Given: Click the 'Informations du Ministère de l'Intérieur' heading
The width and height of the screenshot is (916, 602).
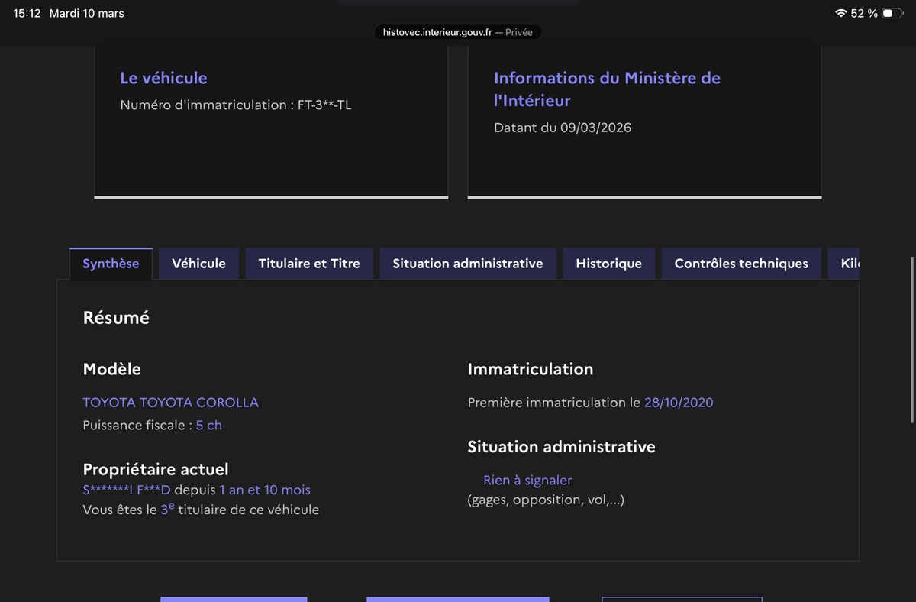Looking at the screenshot, I should pos(607,89).
